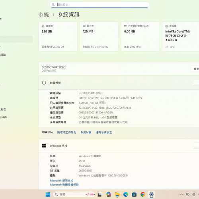Open Microsoft Store from the taskbar
This screenshot has height=199, width=199.
click(134, 195)
